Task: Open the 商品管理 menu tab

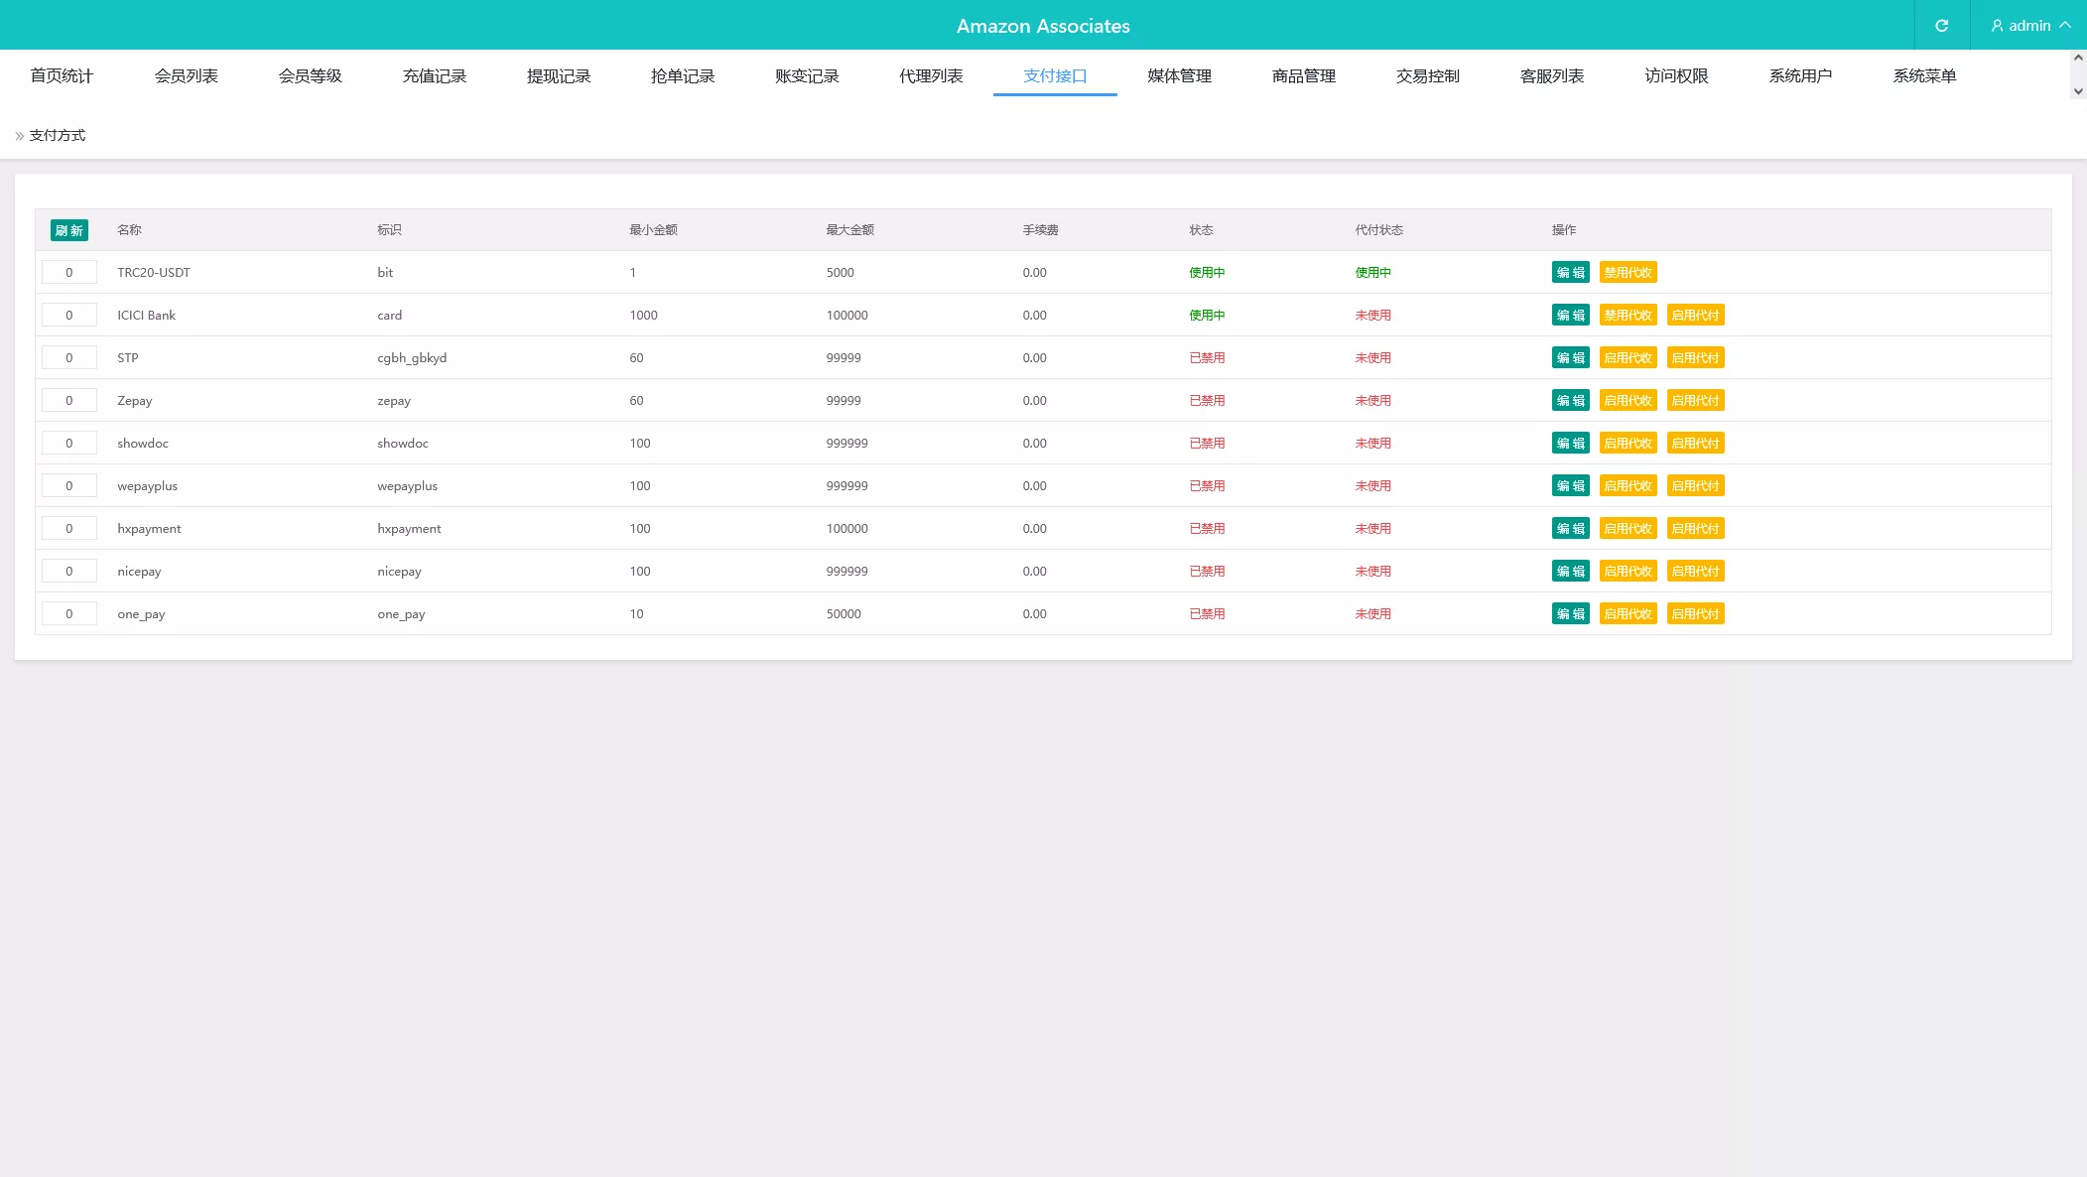Action: (1303, 76)
